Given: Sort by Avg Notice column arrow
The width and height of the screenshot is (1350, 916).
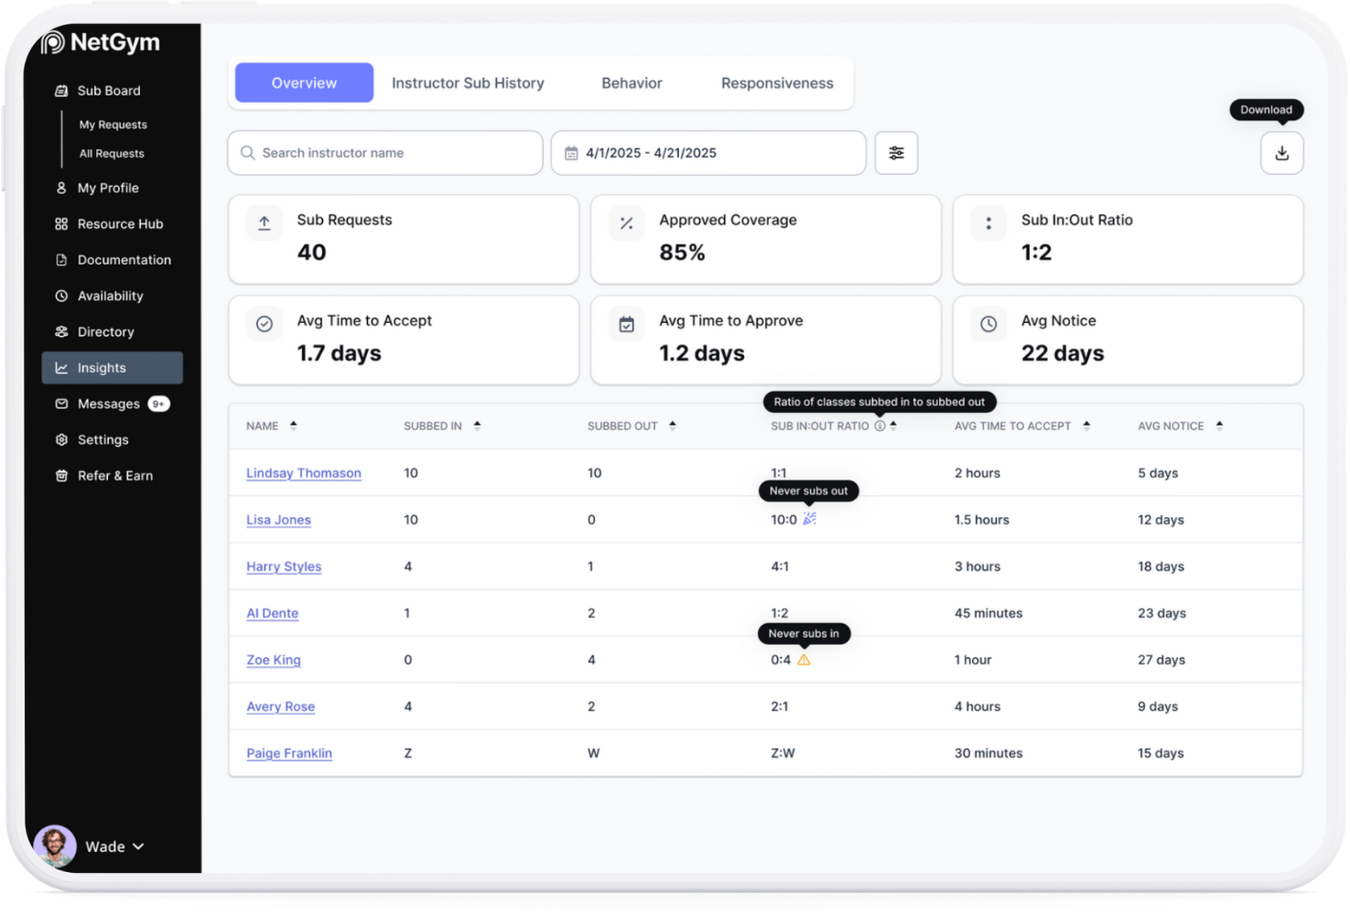Looking at the screenshot, I should pyautogui.click(x=1218, y=426).
